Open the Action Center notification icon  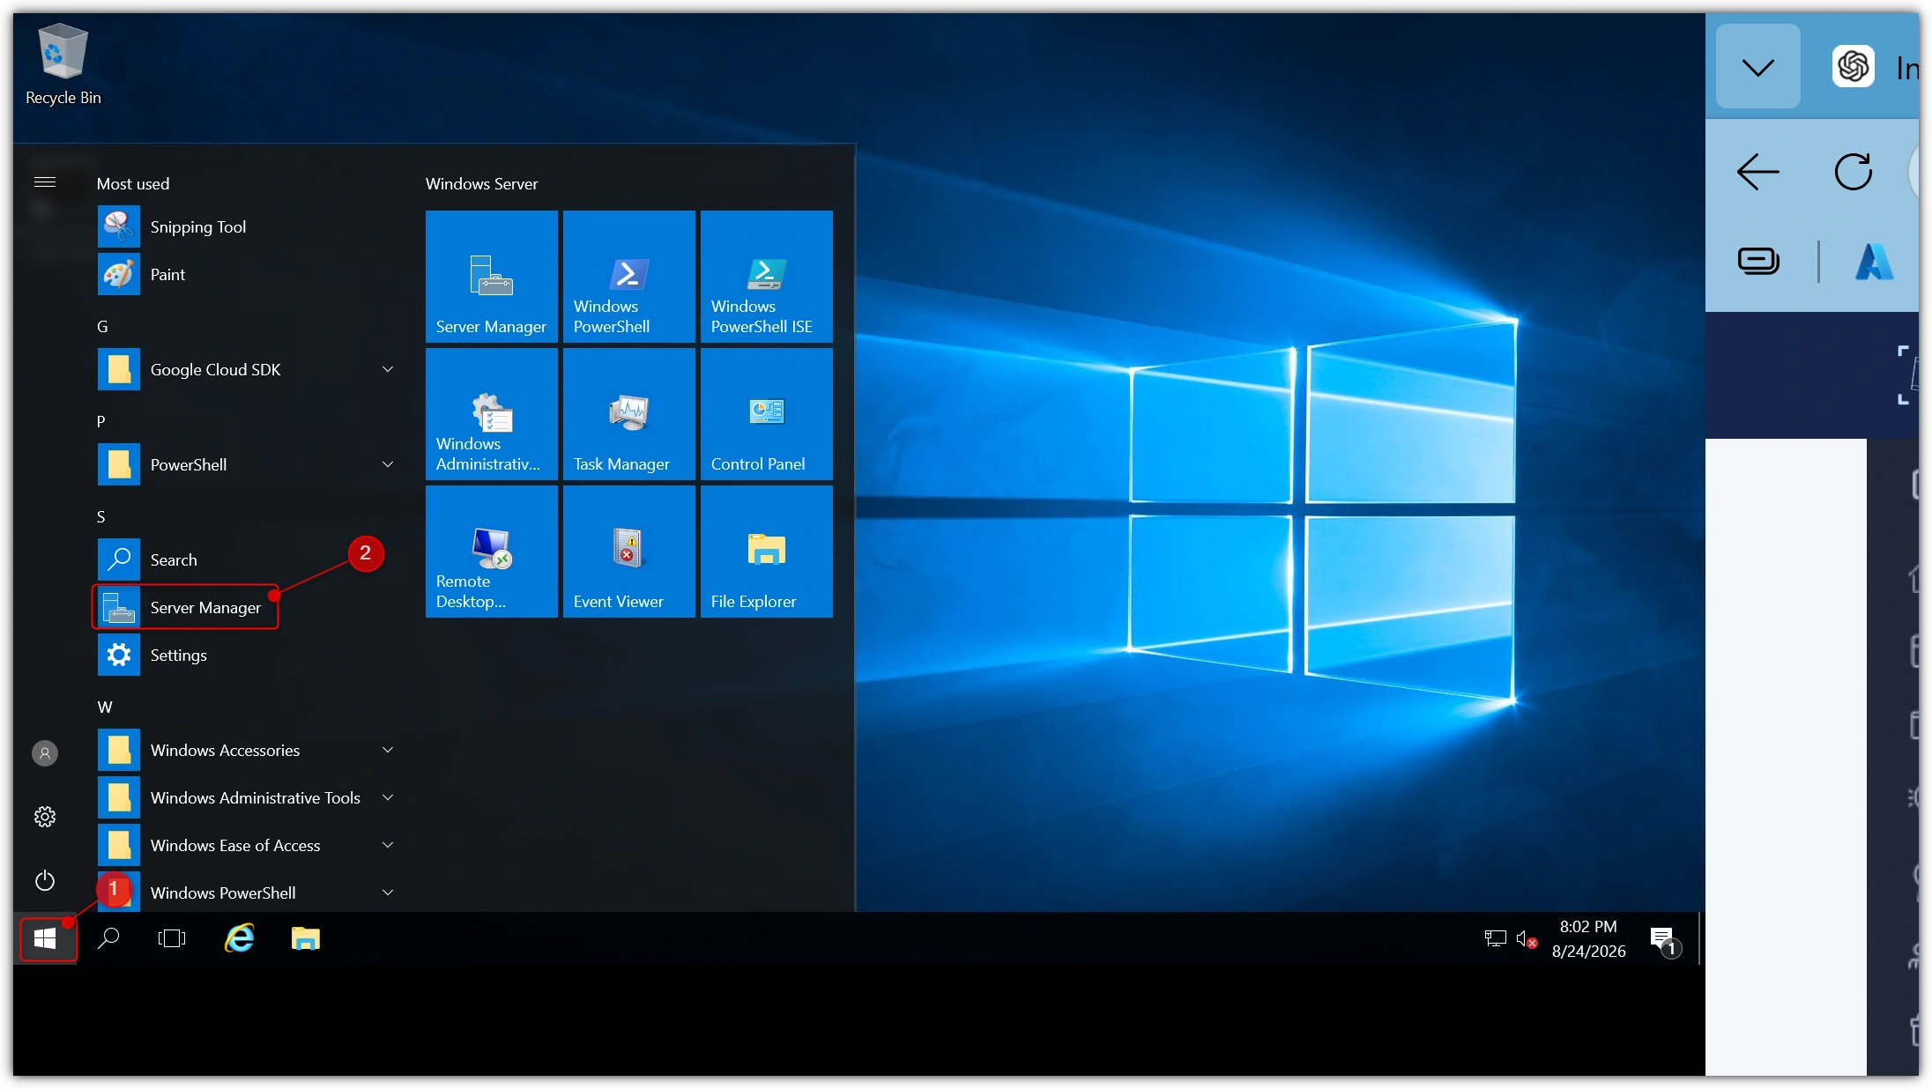tap(1663, 940)
